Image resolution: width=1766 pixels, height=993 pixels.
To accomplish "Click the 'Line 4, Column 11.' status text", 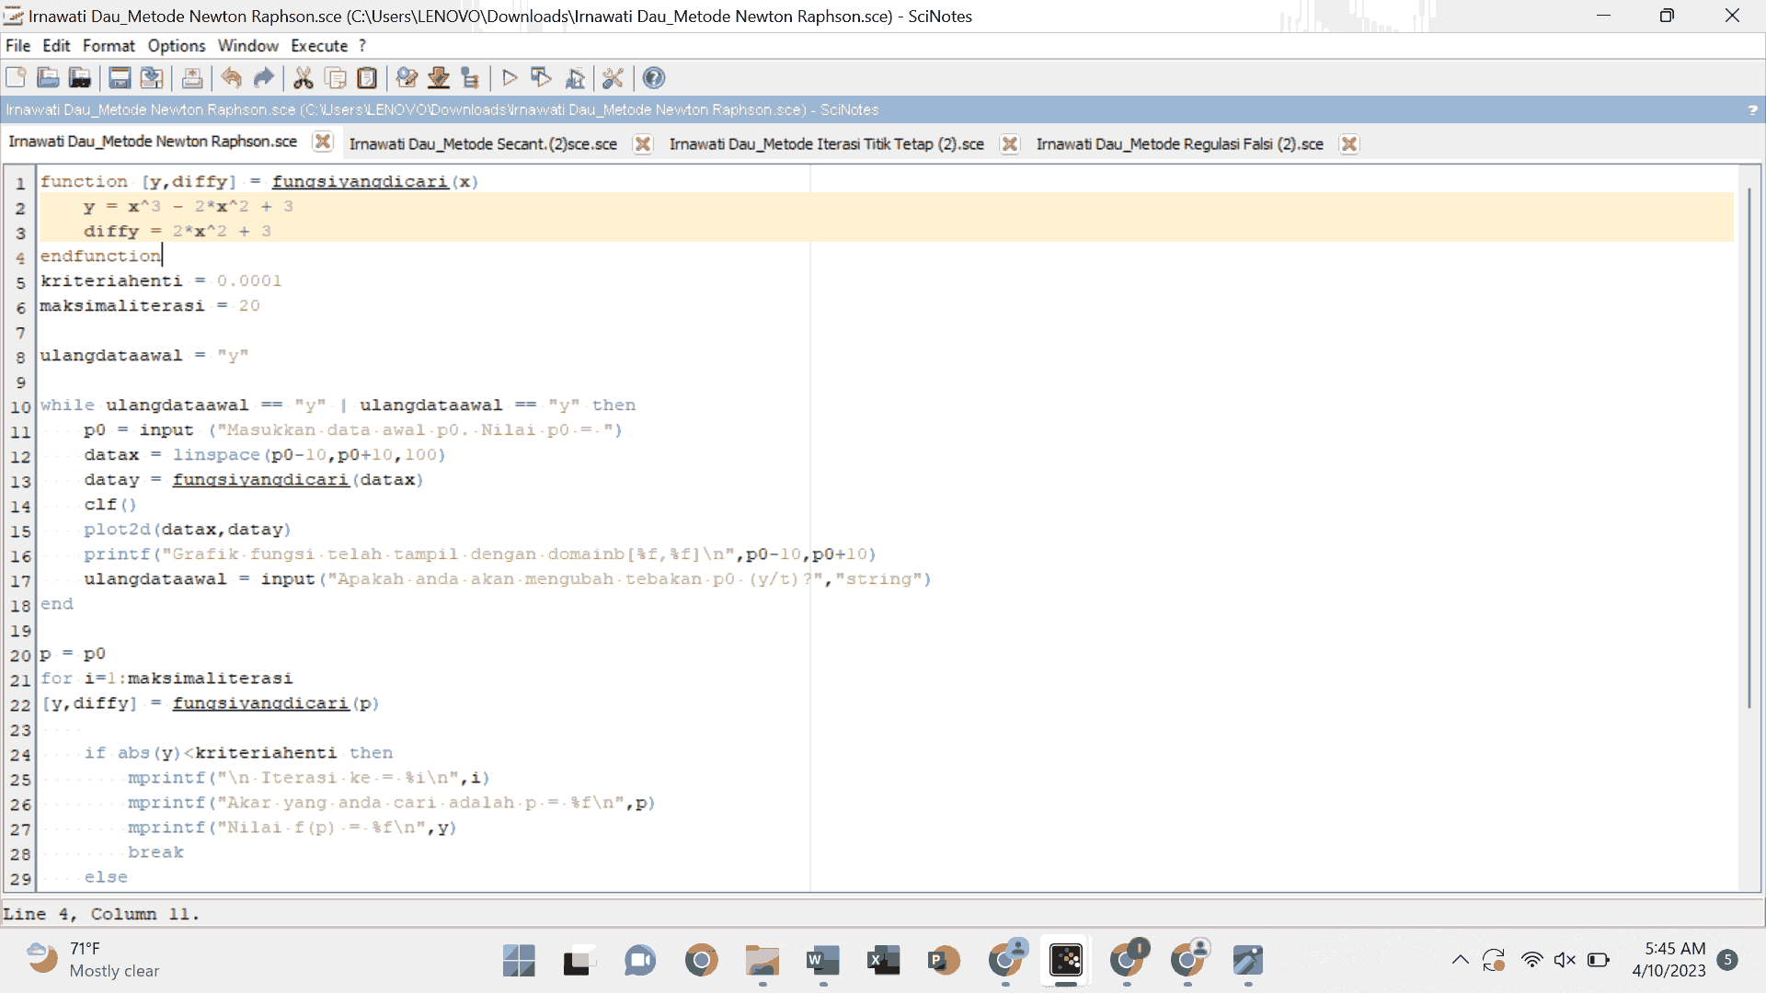I will click(101, 914).
